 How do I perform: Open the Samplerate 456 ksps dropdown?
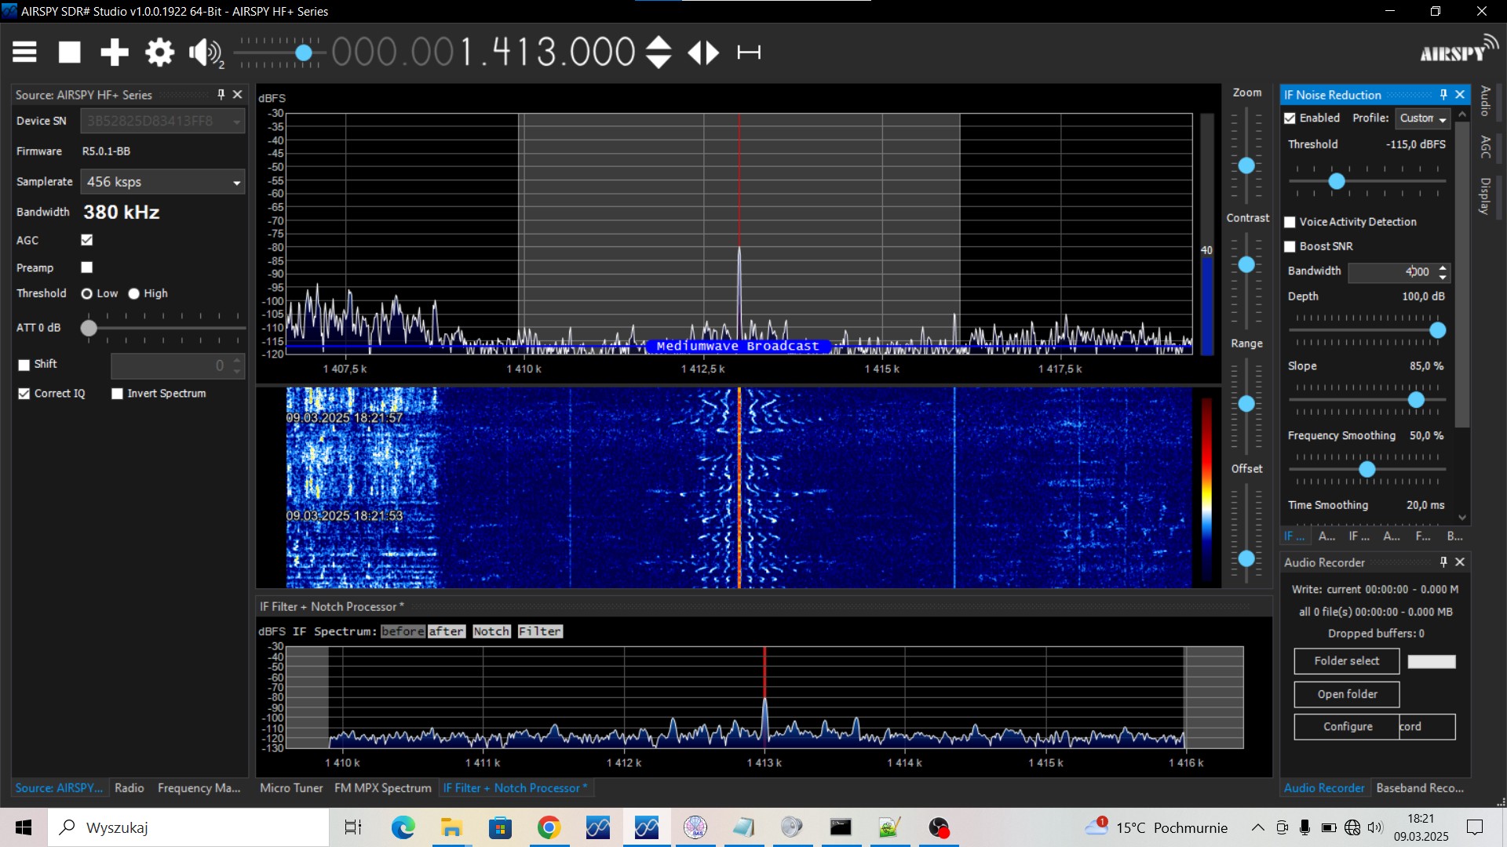pos(162,182)
